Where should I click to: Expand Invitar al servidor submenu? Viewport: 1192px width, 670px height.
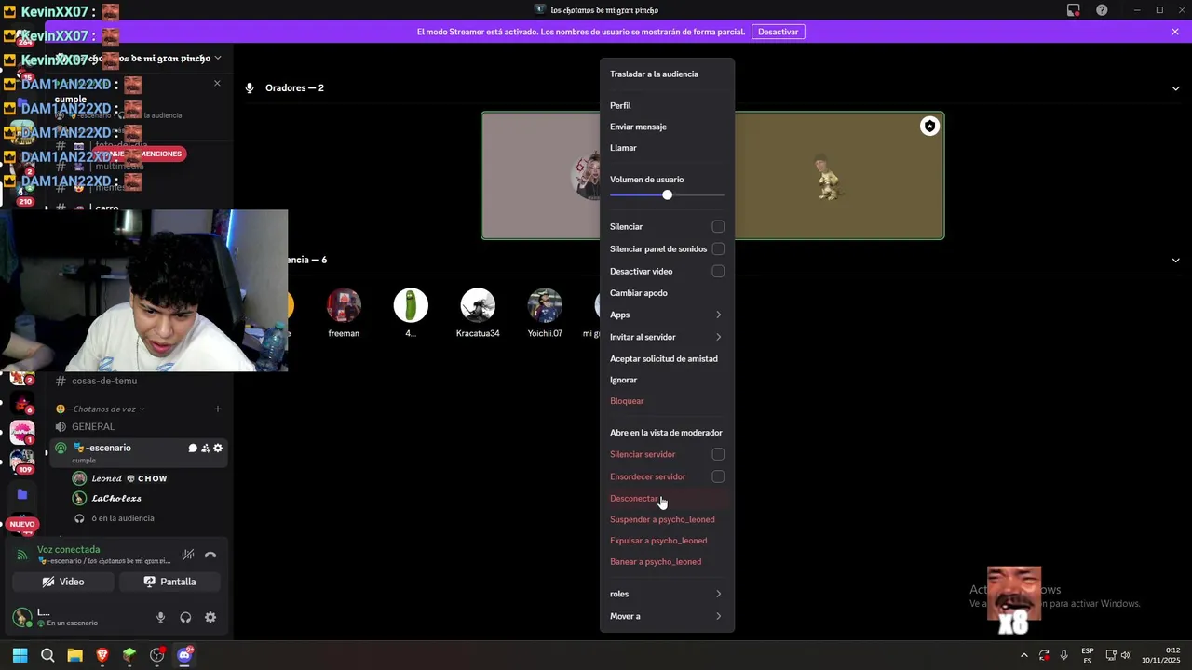pos(667,337)
